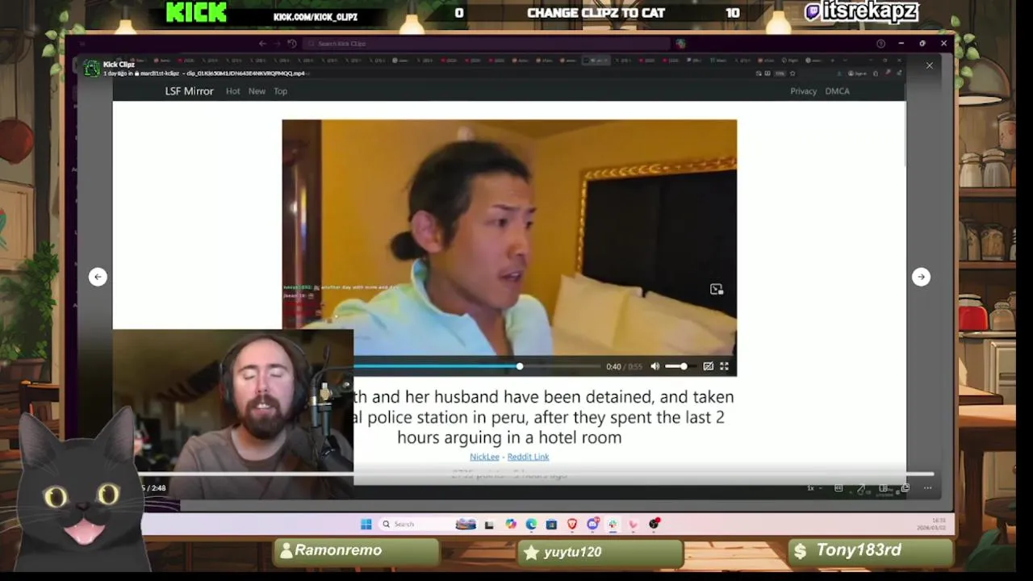1033x581 pixels.
Task: Toggle picture-in-picture on LSF Mirror video player
Action: (x=708, y=366)
